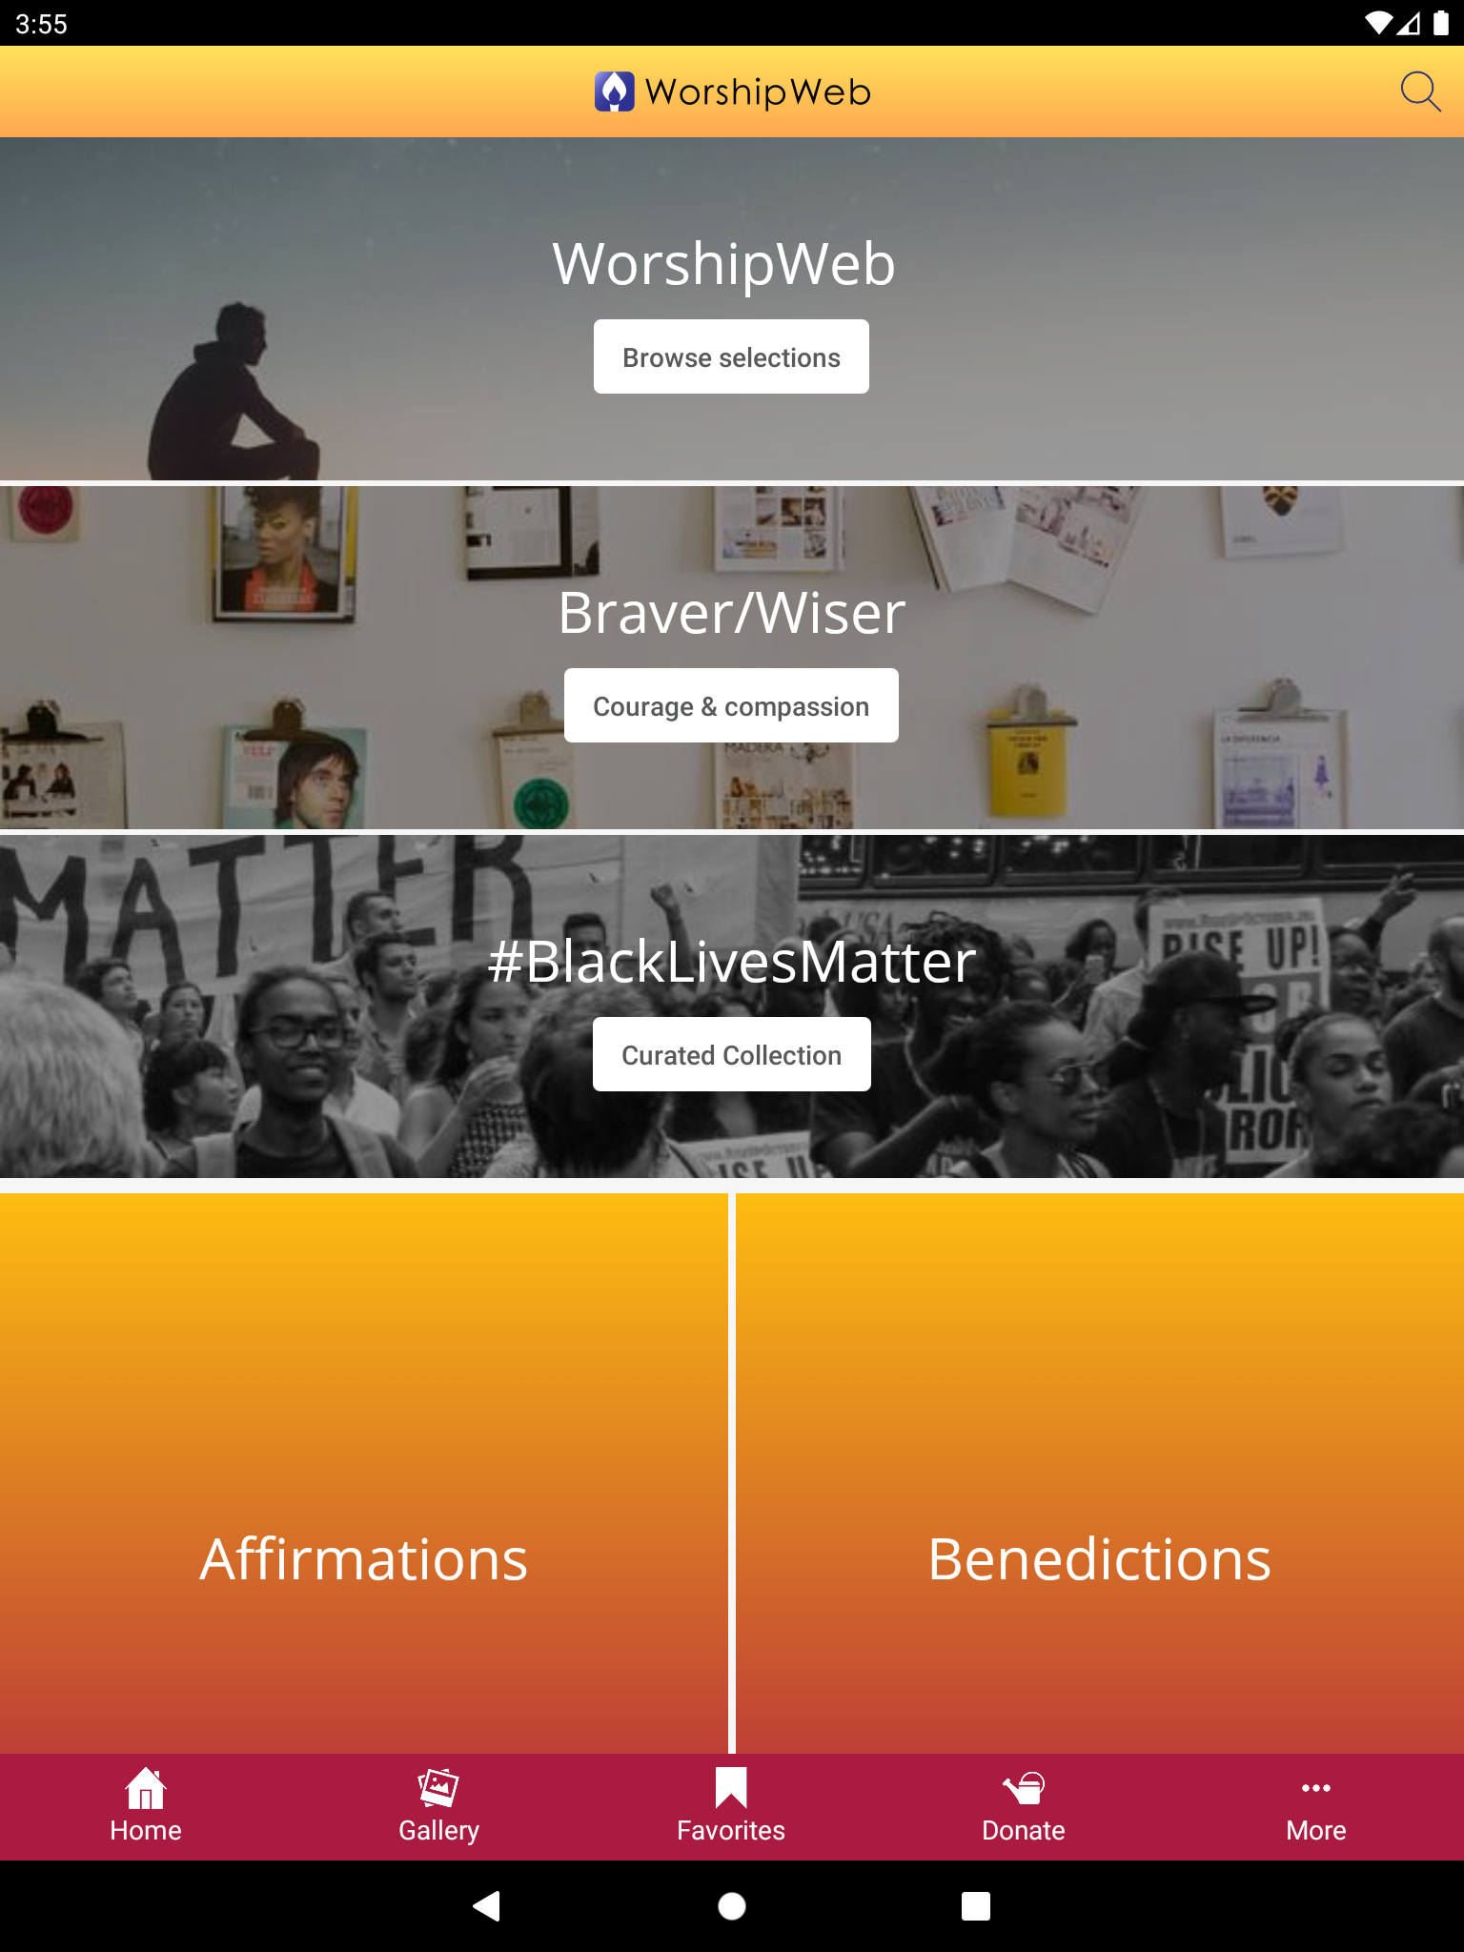Screen dimensions: 1464x1952
Task: Click the Courage & compassion button
Action: (731, 705)
